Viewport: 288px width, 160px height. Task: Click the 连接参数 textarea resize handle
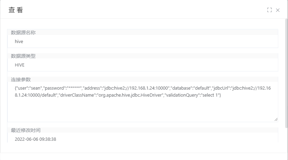click(x=276, y=119)
